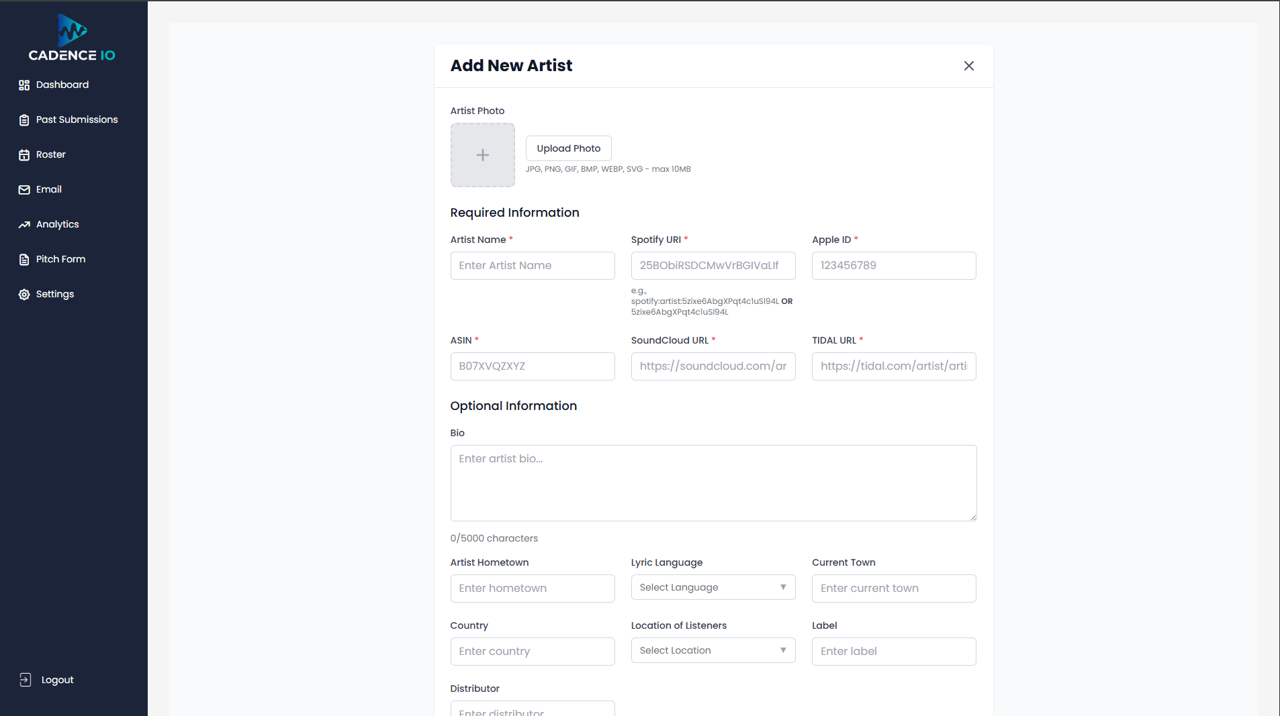The image size is (1280, 716).
Task: Open Settings from the sidebar
Action: [55, 294]
